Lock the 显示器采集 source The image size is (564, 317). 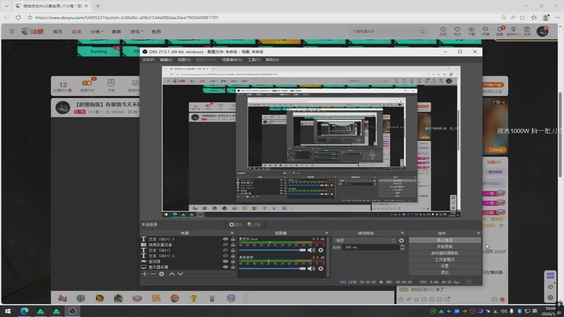[x=233, y=267]
